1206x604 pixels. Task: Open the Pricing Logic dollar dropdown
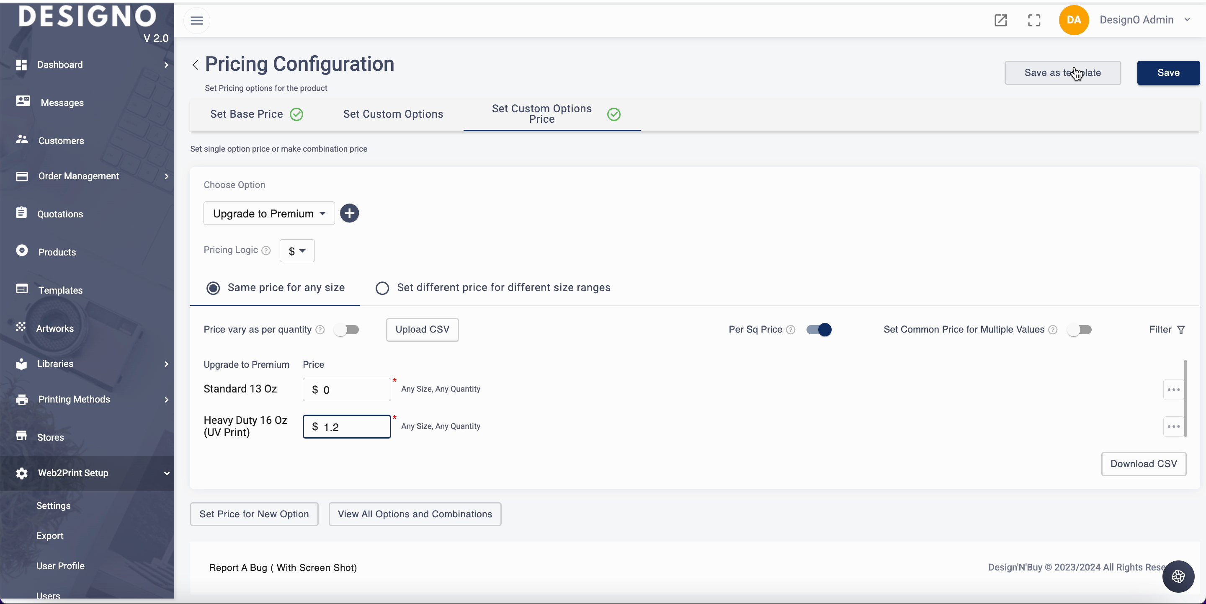[297, 251]
